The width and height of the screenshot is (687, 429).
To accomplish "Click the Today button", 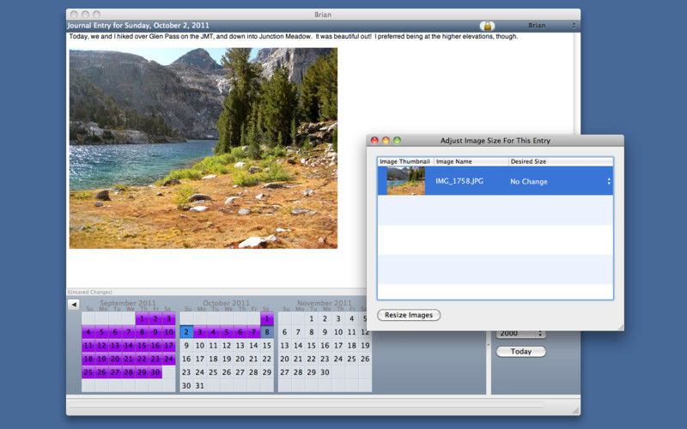I will click(520, 352).
